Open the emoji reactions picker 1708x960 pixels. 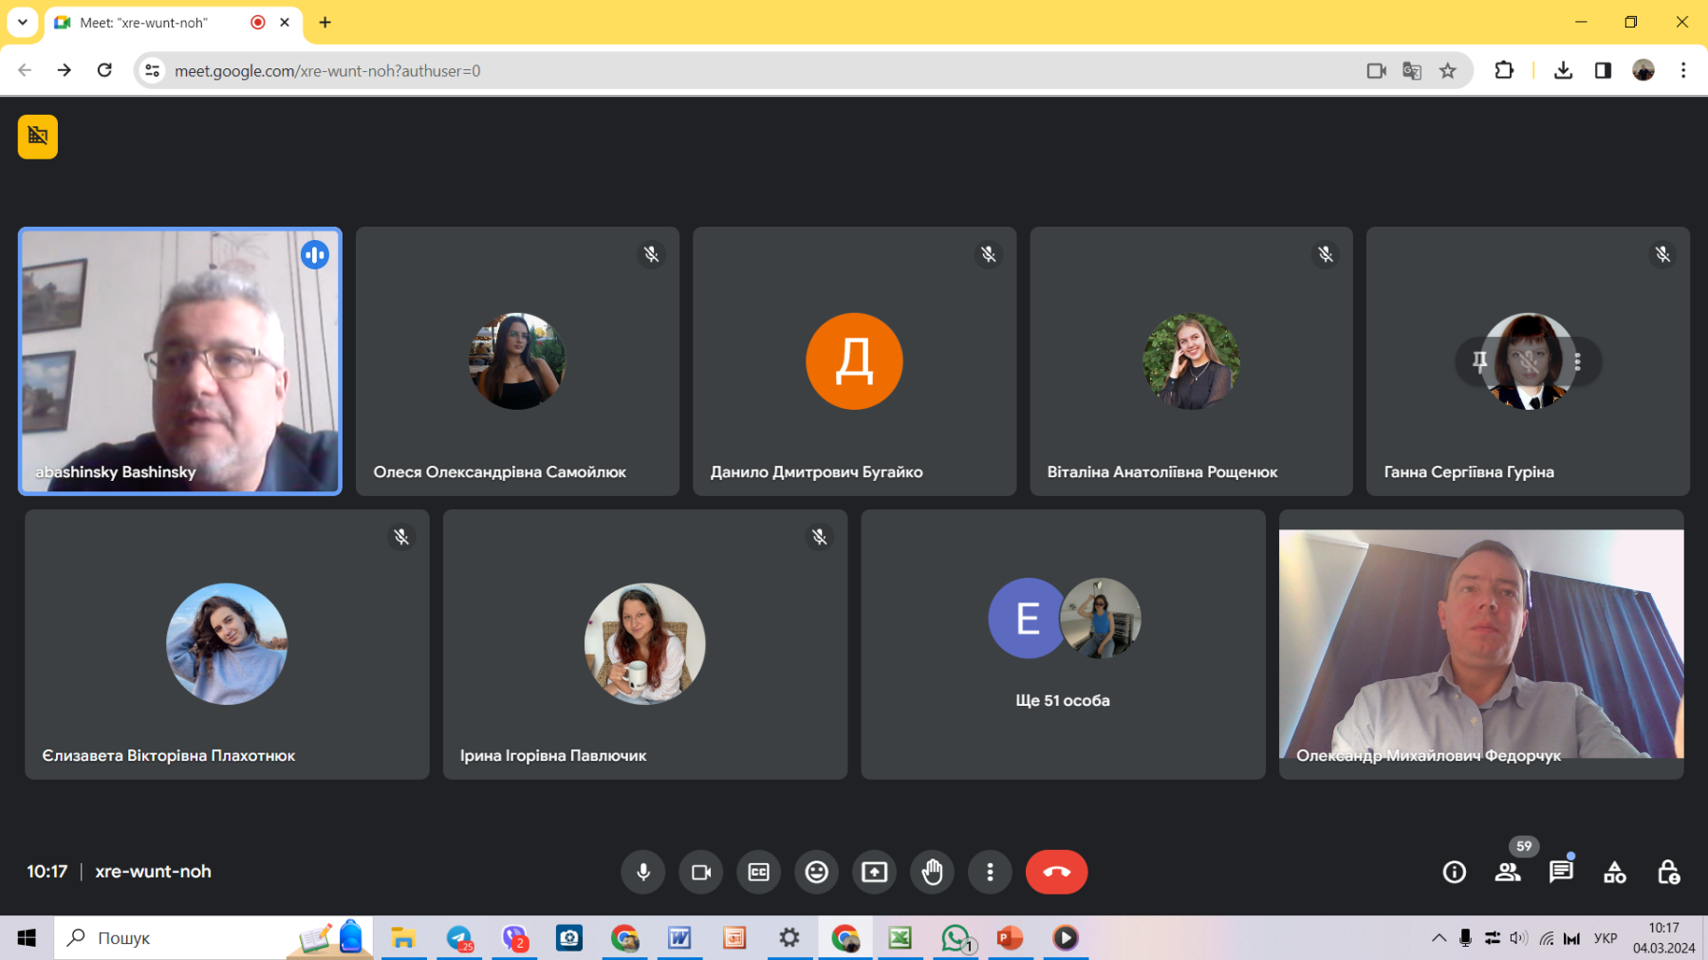[817, 872]
